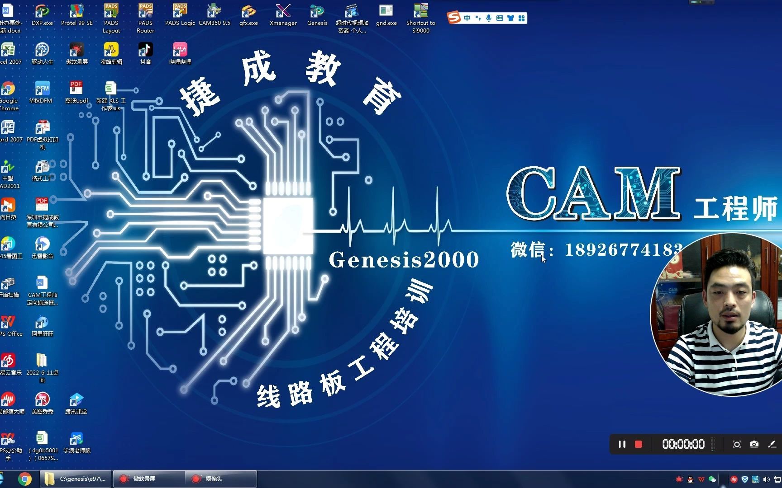Pause the screen recording
The image size is (782, 488).
tap(622, 444)
